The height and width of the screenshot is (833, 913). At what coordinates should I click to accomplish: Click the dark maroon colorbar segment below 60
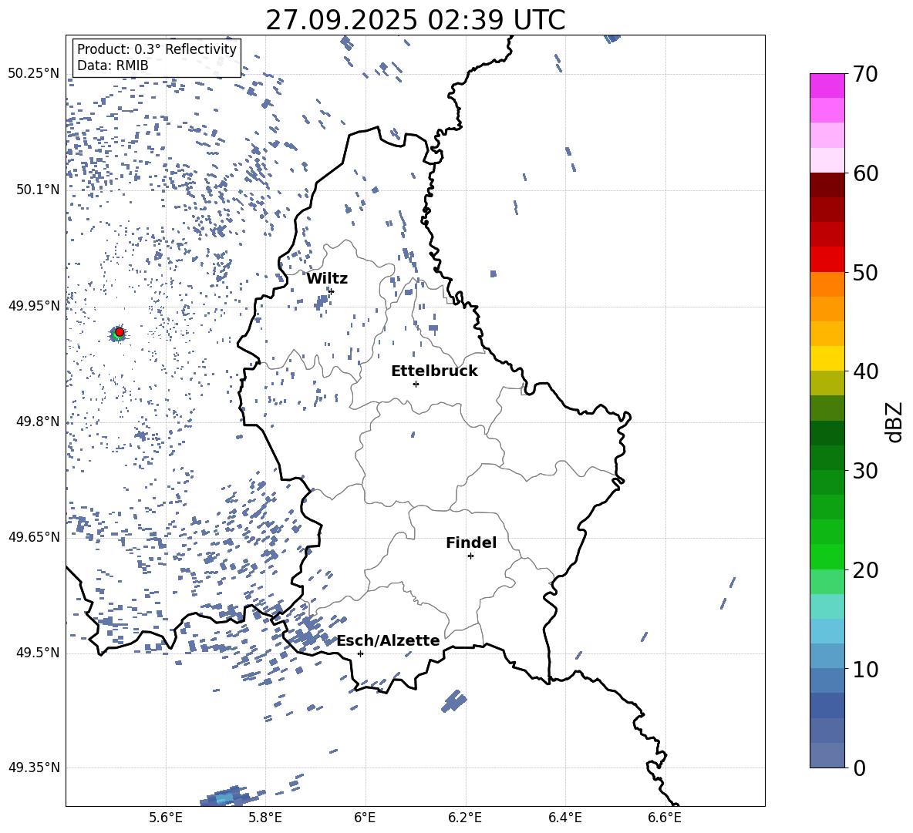(827, 185)
